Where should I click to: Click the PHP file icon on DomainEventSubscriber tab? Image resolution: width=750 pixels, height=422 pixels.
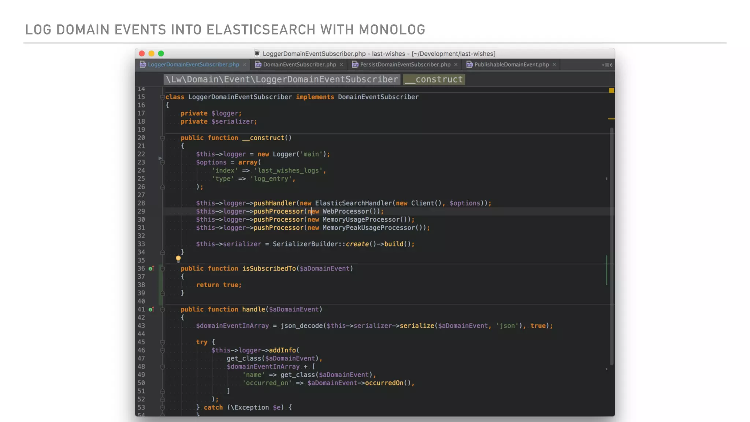tap(258, 64)
